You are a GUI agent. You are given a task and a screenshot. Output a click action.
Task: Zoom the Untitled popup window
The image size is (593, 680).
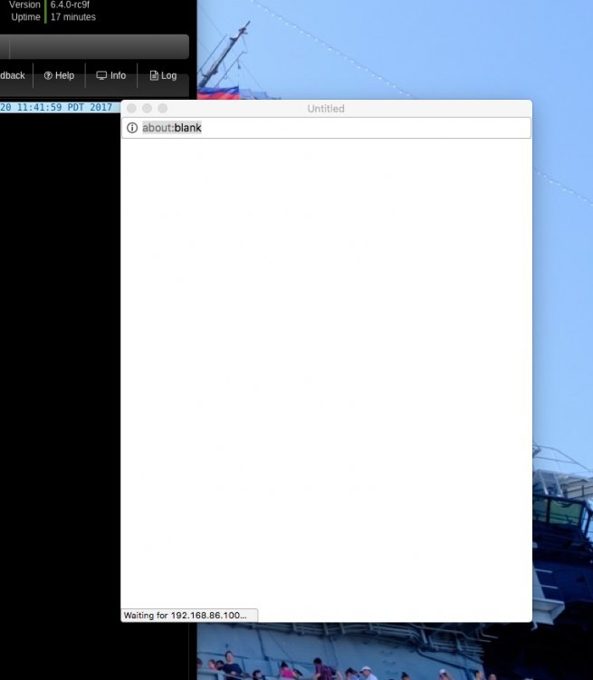pyautogui.click(x=163, y=109)
